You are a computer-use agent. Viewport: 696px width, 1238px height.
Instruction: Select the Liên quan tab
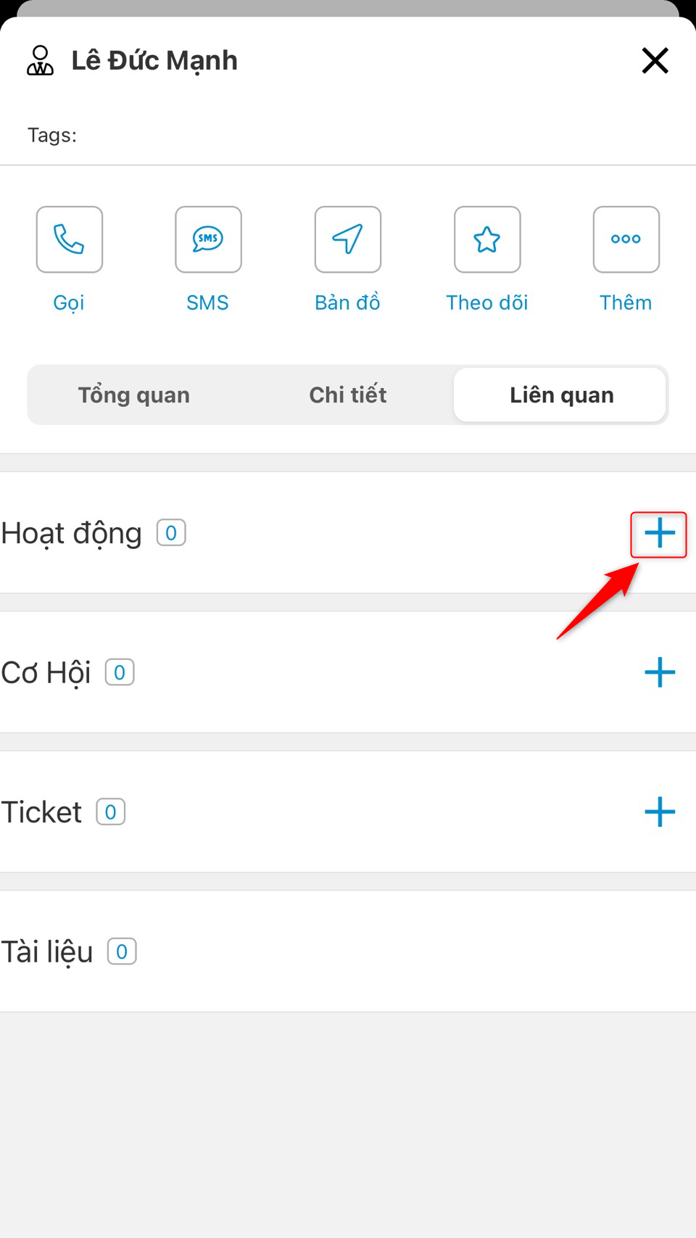click(561, 395)
